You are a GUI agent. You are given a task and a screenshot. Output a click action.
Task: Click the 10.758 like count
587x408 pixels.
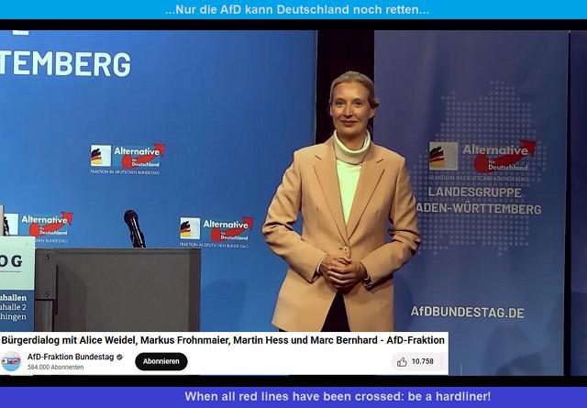[x=423, y=361]
